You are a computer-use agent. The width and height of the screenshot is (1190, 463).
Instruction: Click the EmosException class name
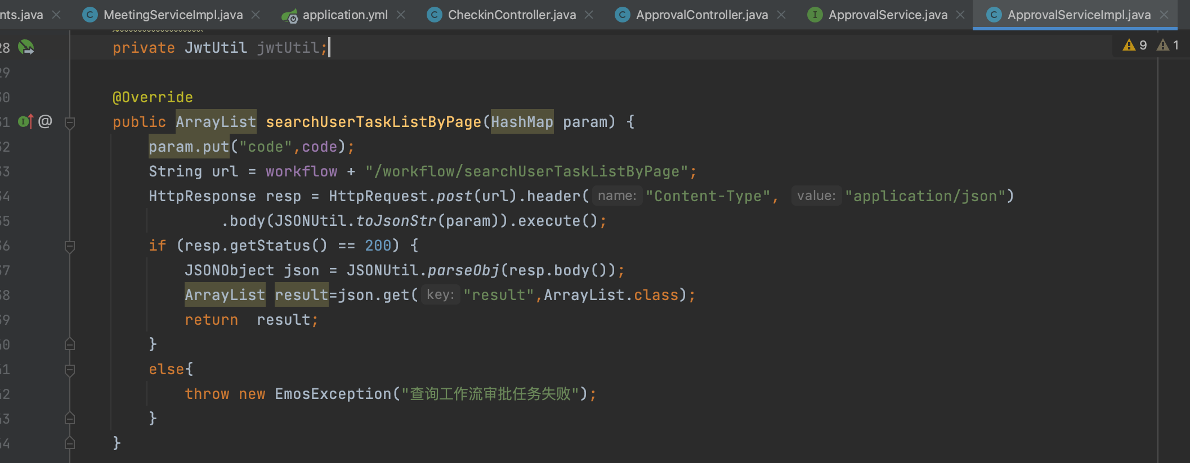[x=333, y=394]
